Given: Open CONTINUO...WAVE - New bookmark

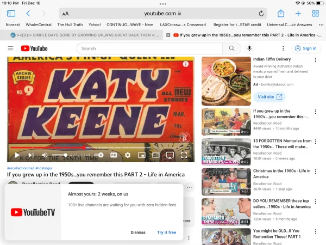Looking at the screenshot, I should click(x=130, y=24).
